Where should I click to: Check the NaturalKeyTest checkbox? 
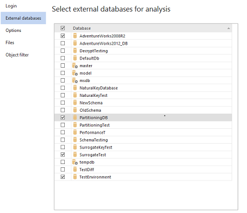[63, 95]
